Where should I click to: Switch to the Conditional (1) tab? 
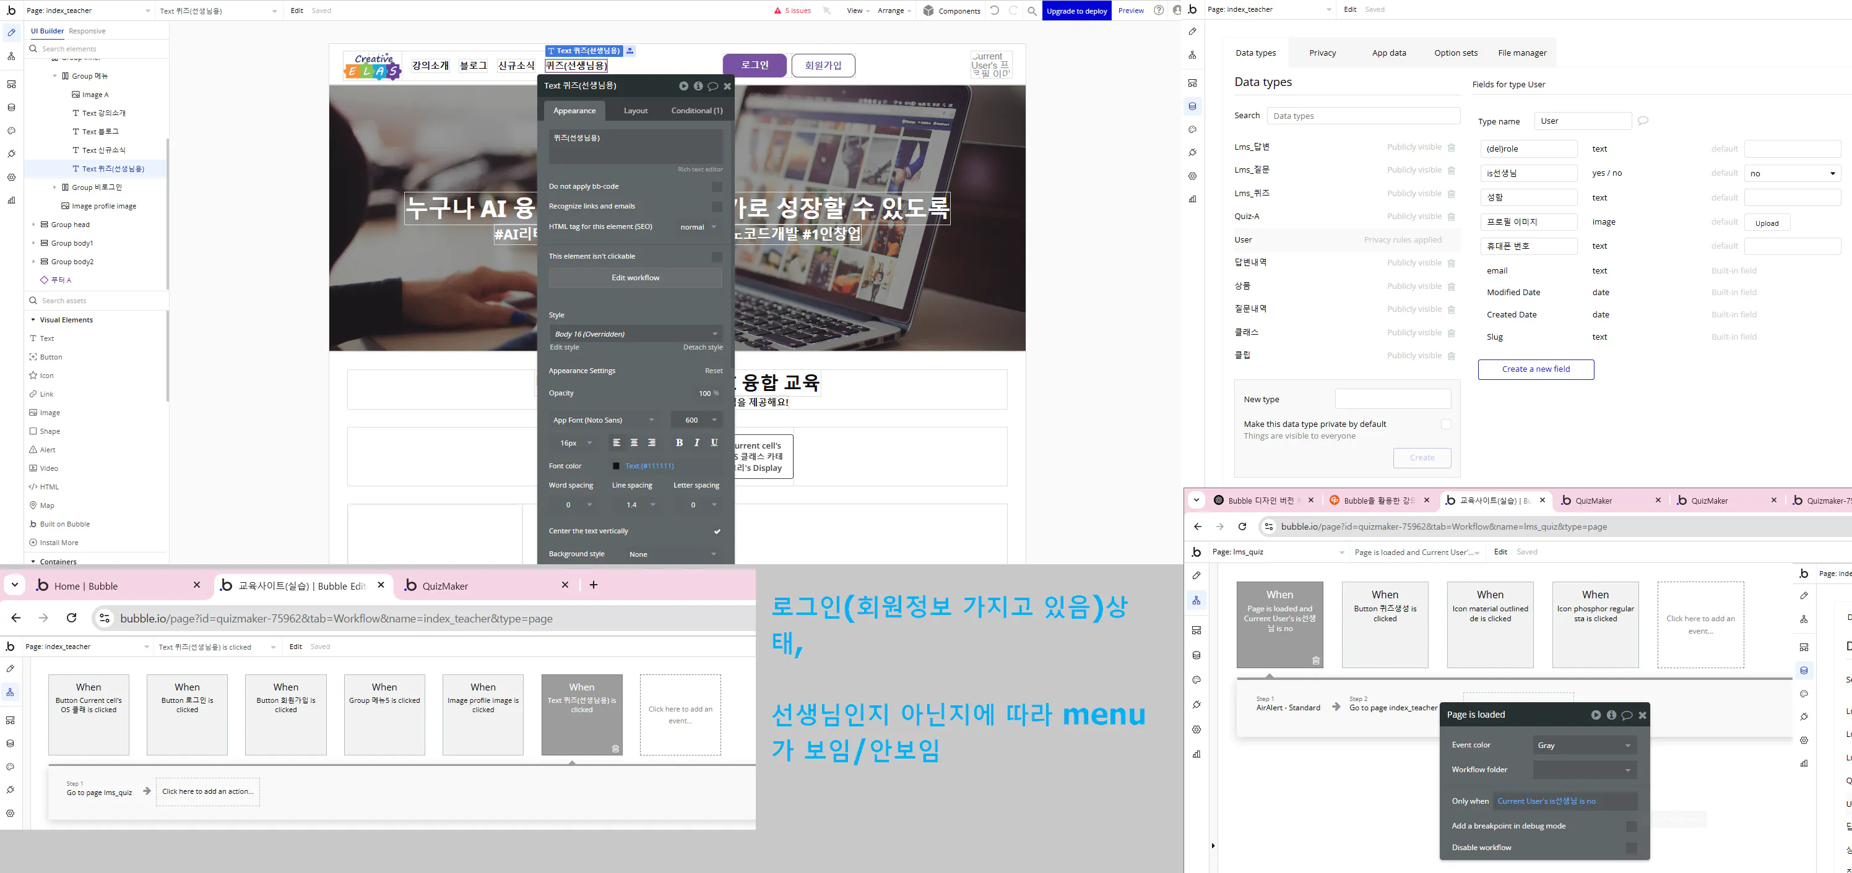click(x=696, y=111)
